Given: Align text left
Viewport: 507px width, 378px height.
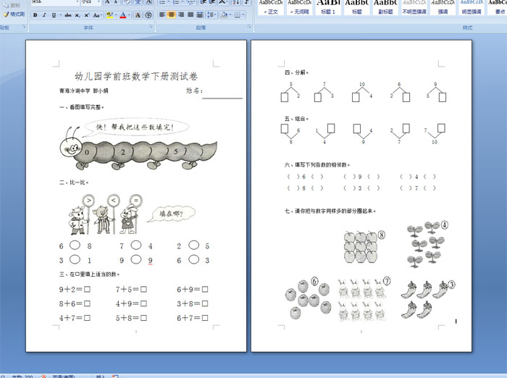Looking at the screenshot, I should click(162, 14).
